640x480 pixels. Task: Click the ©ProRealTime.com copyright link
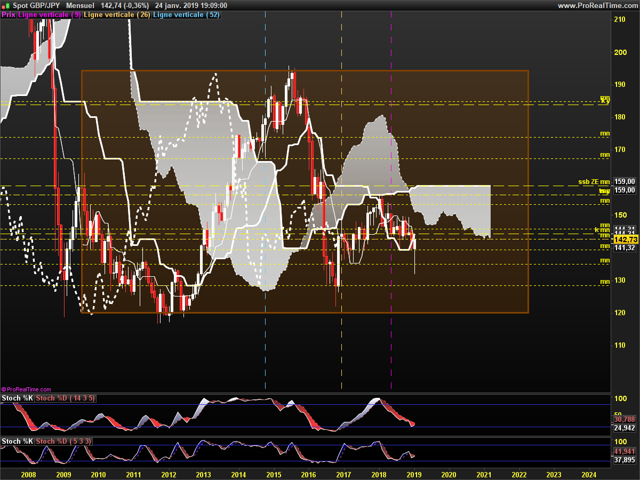click(26, 390)
